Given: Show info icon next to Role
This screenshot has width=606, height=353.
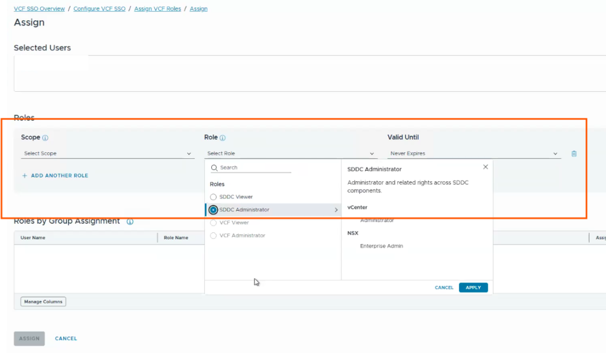Looking at the screenshot, I should pyautogui.click(x=223, y=137).
